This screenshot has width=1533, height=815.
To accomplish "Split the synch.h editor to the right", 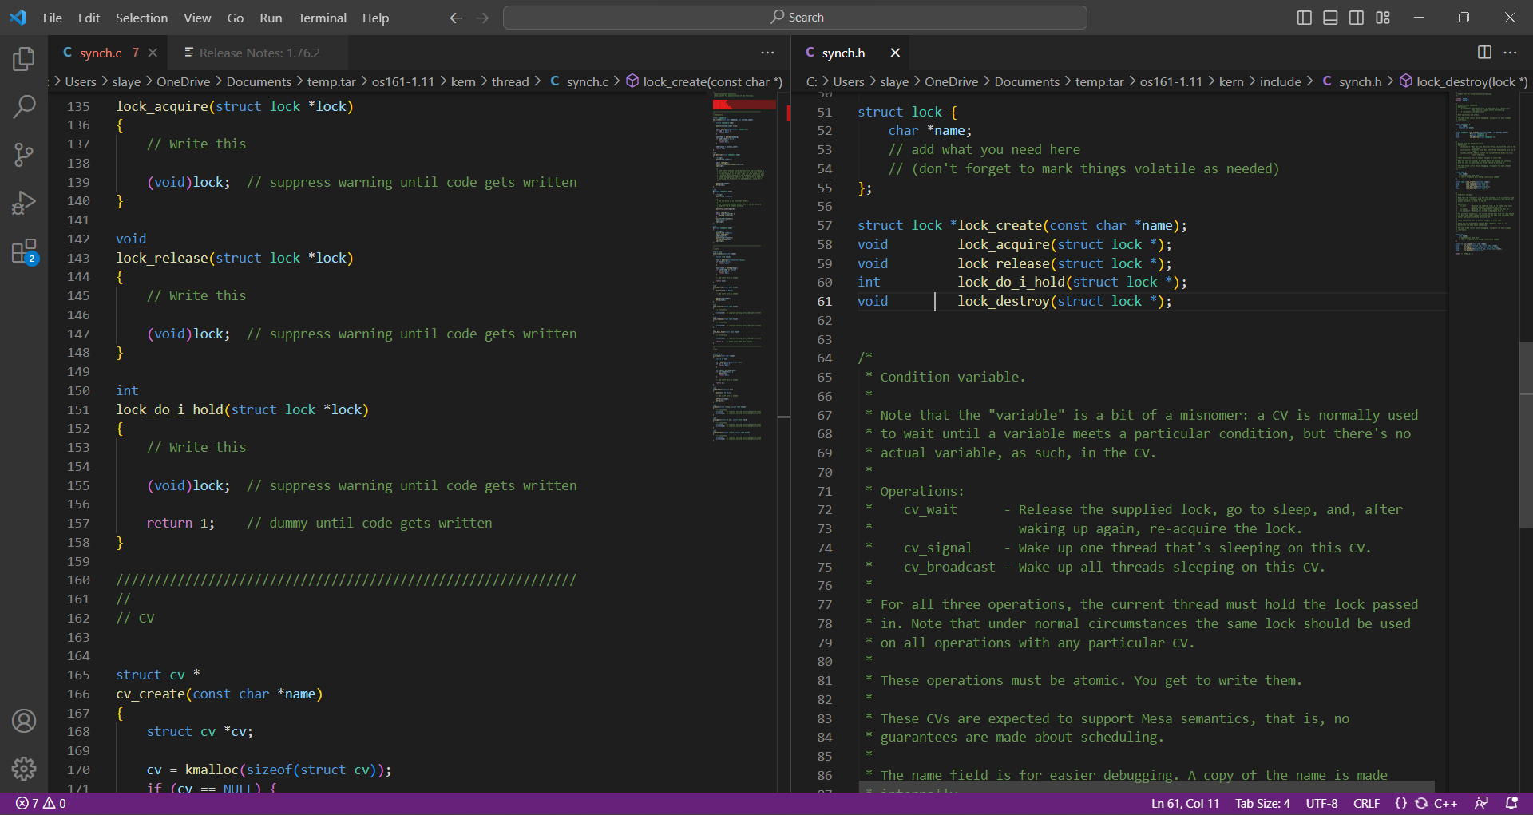I will 1484,53.
